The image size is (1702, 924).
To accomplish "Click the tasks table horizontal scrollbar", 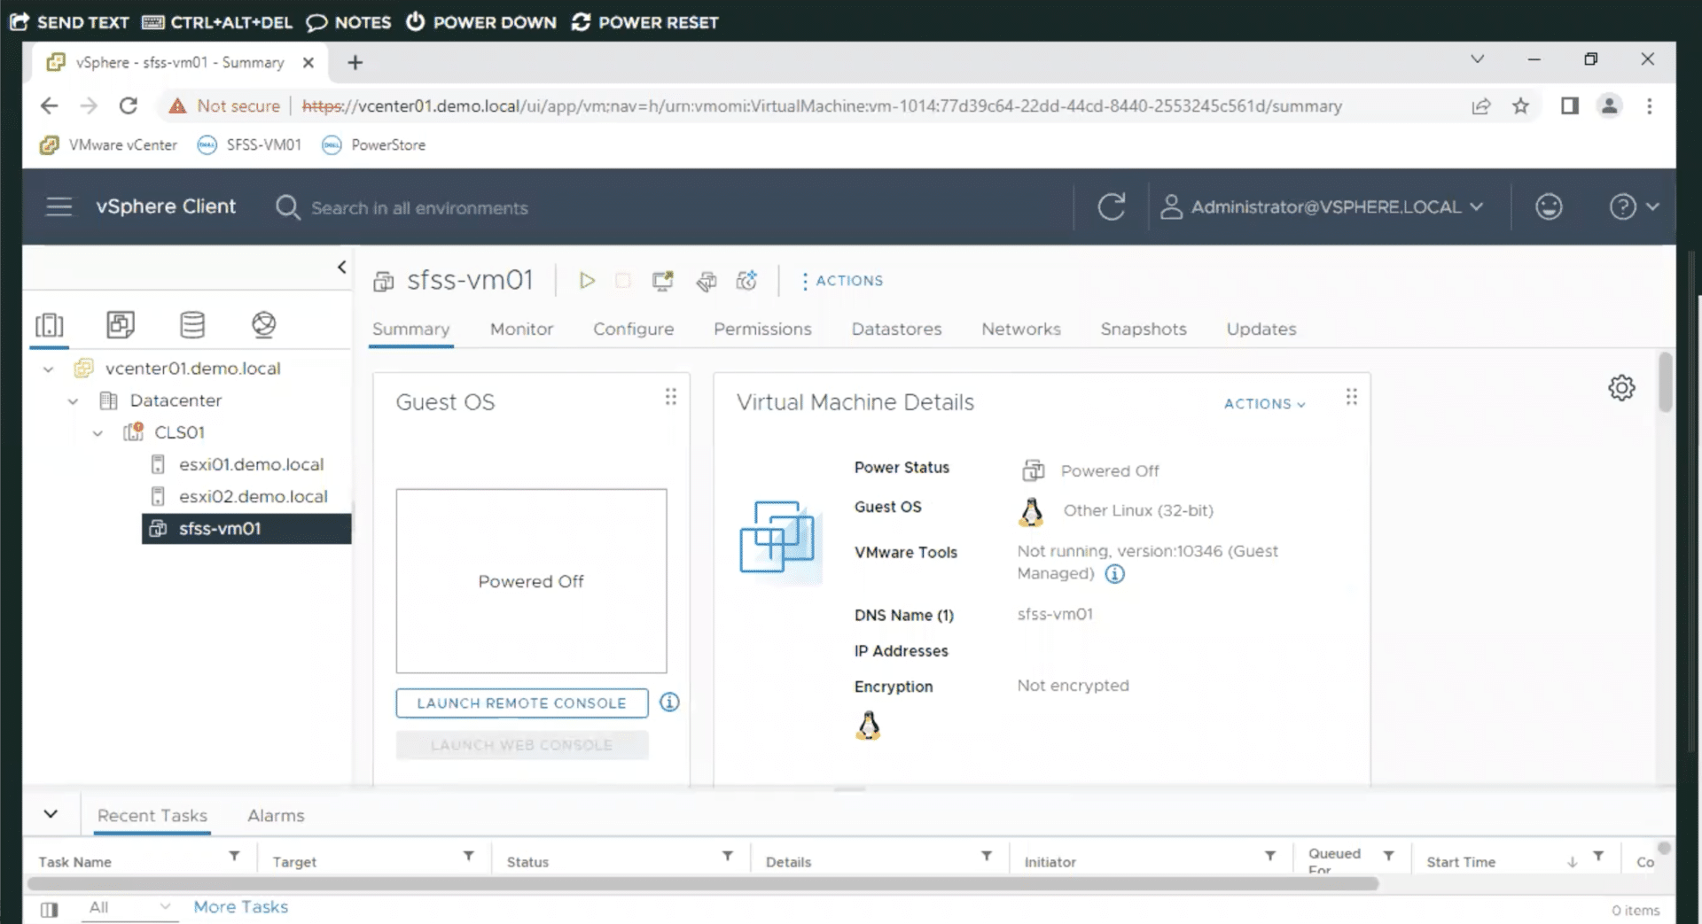I will 703,883.
